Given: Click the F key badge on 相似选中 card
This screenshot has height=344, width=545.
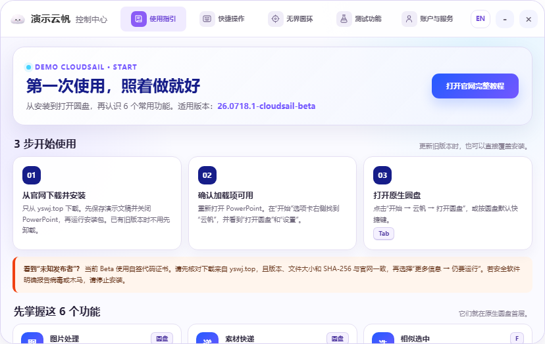Looking at the screenshot, I should pyautogui.click(x=517, y=339).
